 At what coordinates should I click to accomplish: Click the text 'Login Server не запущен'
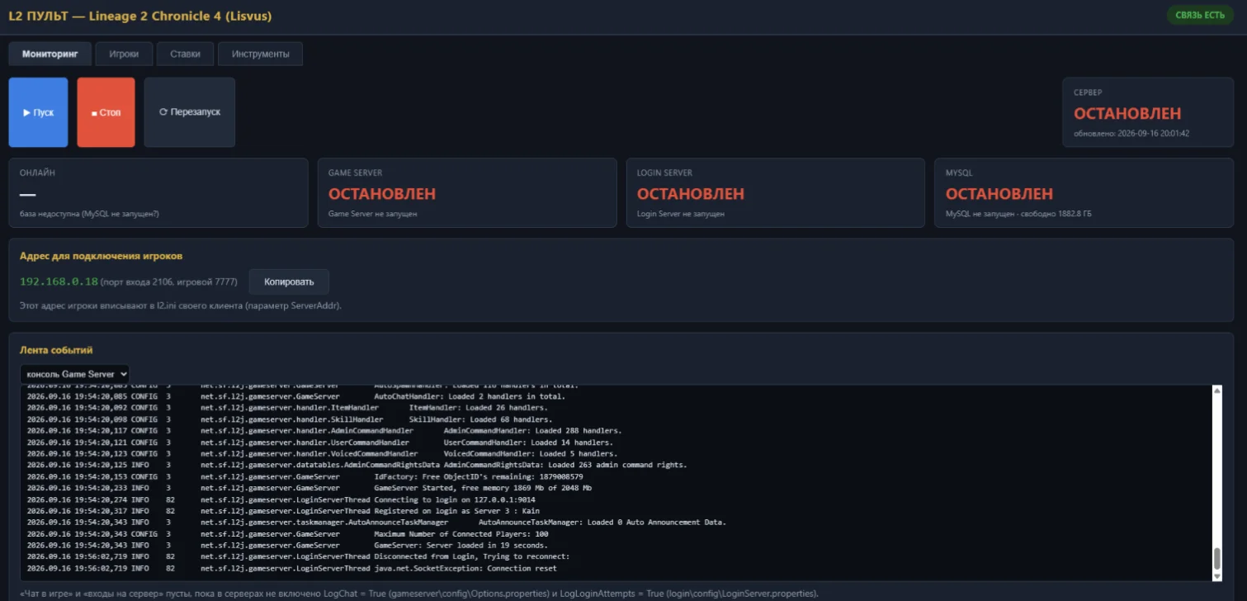681,214
